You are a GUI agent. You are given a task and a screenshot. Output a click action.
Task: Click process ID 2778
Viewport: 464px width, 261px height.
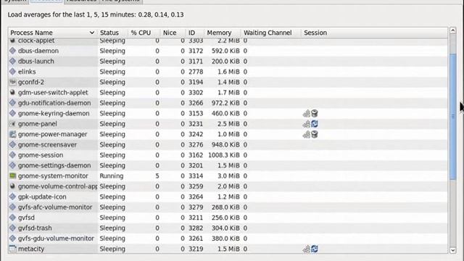tap(196, 72)
